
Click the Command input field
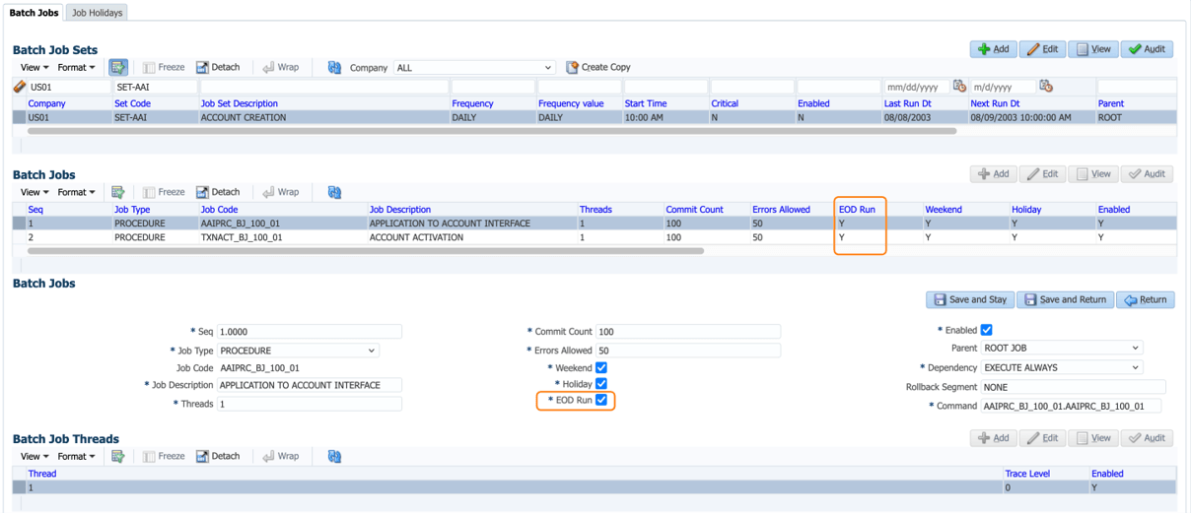[x=1071, y=406]
